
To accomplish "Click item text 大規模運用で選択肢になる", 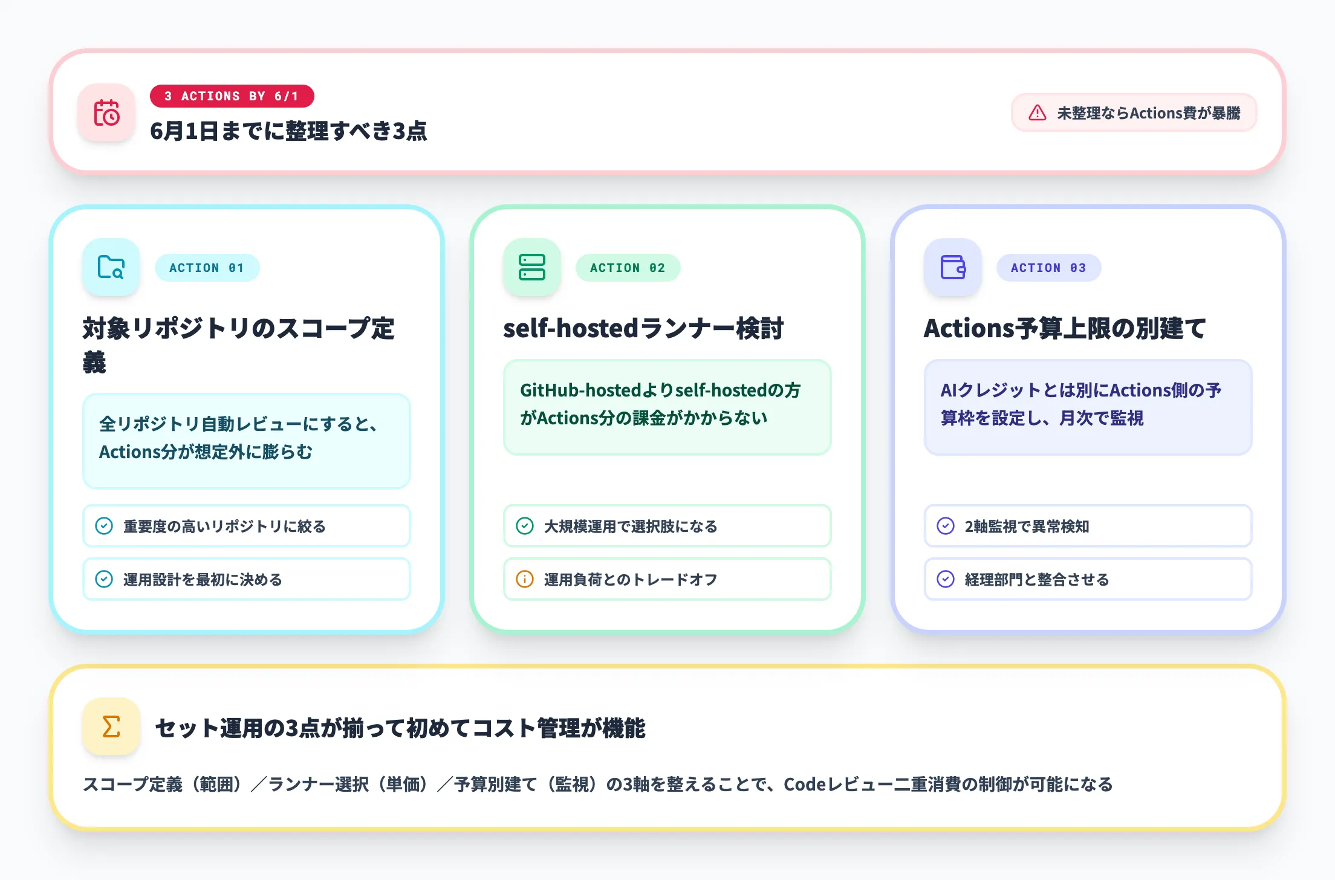I will pyautogui.click(x=631, y=526).
